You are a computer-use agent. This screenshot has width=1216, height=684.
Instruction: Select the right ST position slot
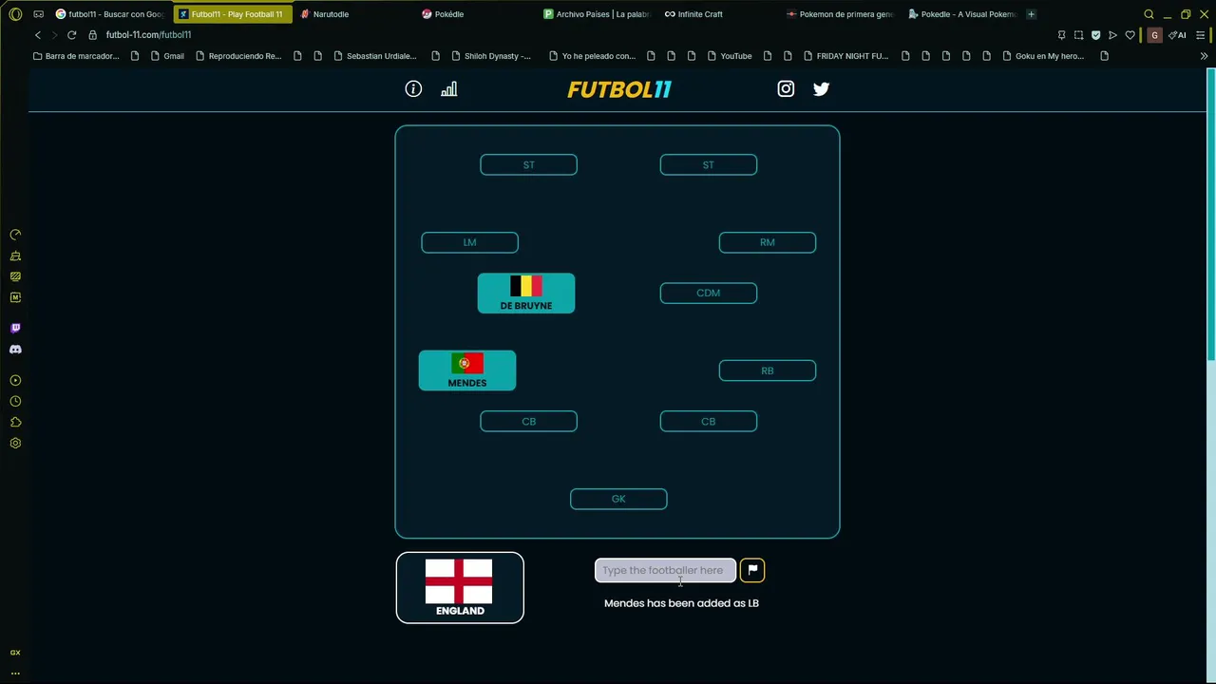click(x=708, y=165)
